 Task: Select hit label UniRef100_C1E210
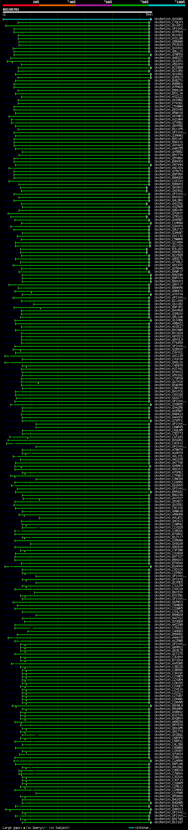[x=169, y=181]
